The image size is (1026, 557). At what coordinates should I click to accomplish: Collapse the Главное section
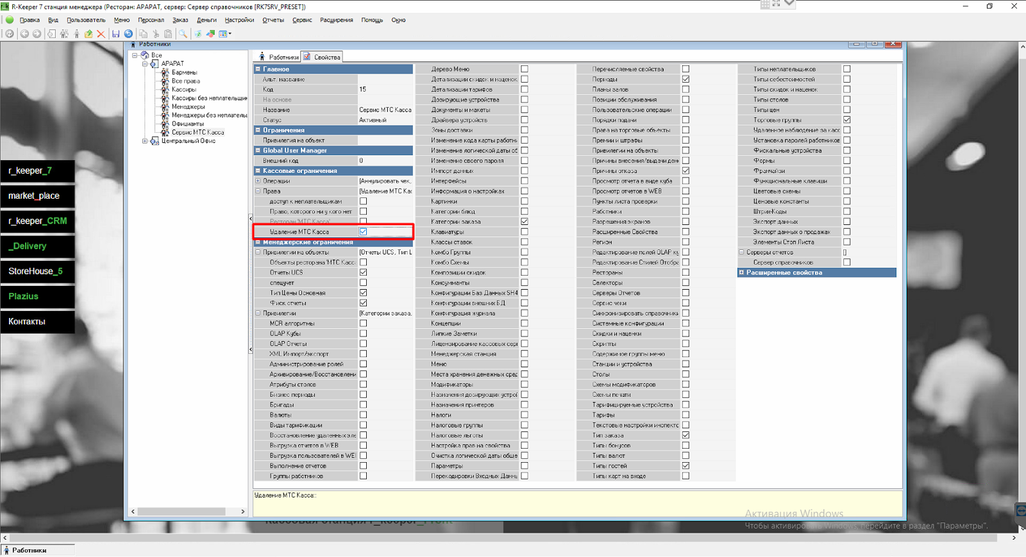[x=258, y=69]
